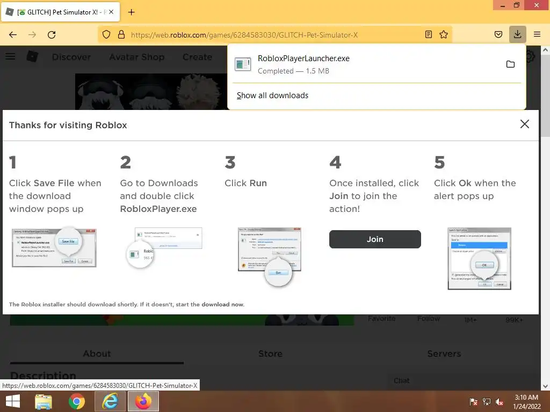Viewport: 550px width, 412px height.
Task: Click the Follow button
Action: (x=428, y=319)
